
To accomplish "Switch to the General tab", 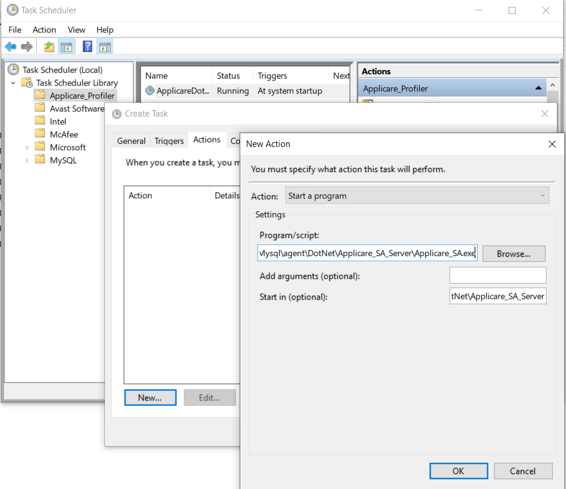I will tap(131, 141).
